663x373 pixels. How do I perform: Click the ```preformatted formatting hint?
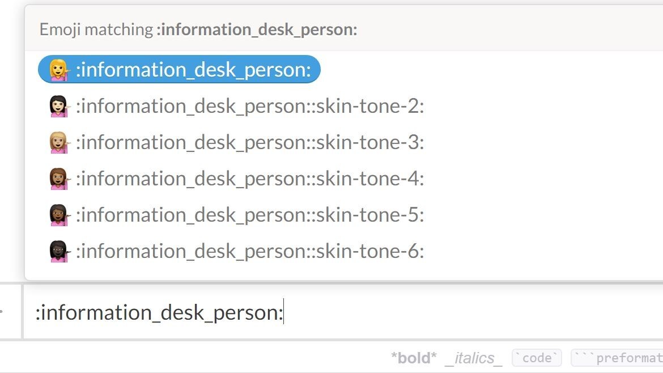tap(618, 358)
